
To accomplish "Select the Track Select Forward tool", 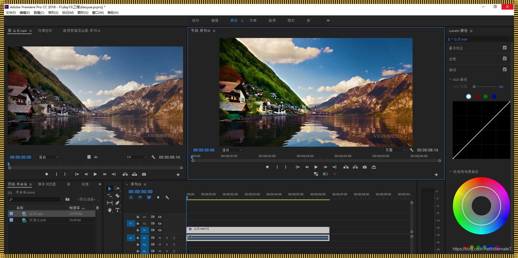I will 117,188.
